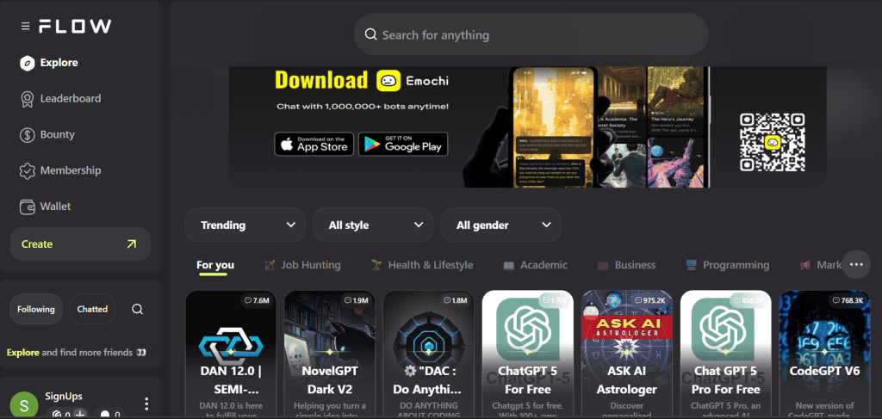The image size is (882, 419).
Task: Go to the Bounty section
Action: (47, 134)
